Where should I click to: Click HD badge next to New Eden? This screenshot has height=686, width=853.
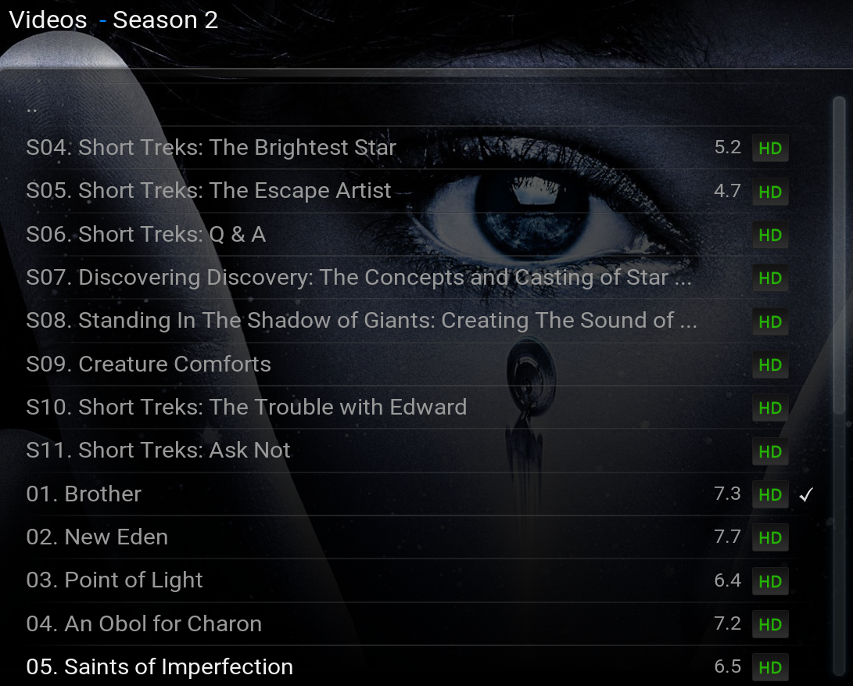[770, 537]
